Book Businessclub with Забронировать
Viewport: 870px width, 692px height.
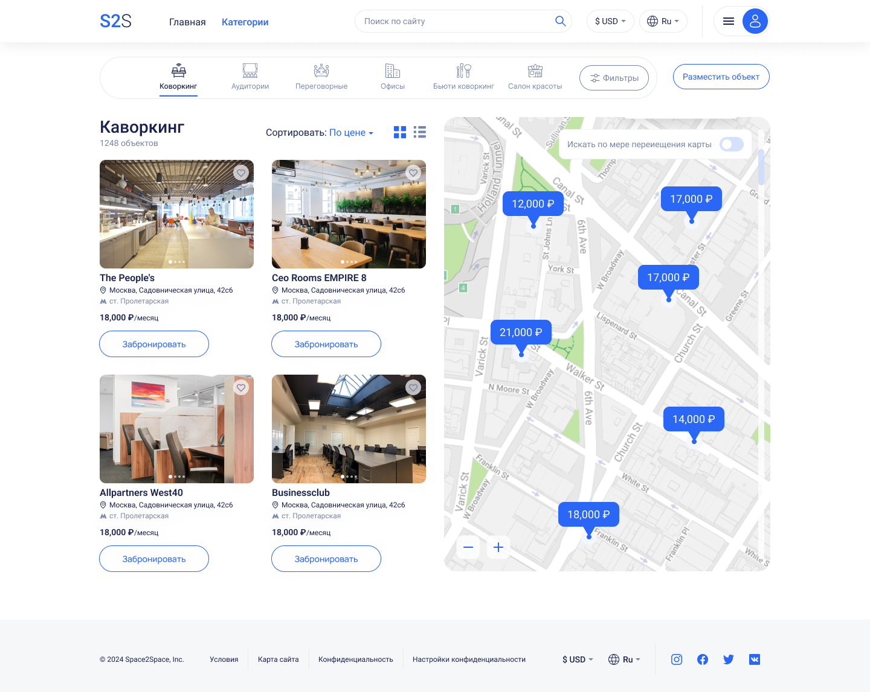tap(326, 559)
